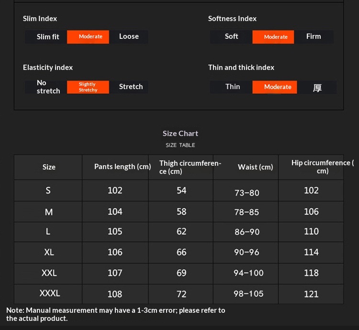
Task: Click the waist value 86-90 for size L
Action: pyautogui.click(x=247, y=232)
